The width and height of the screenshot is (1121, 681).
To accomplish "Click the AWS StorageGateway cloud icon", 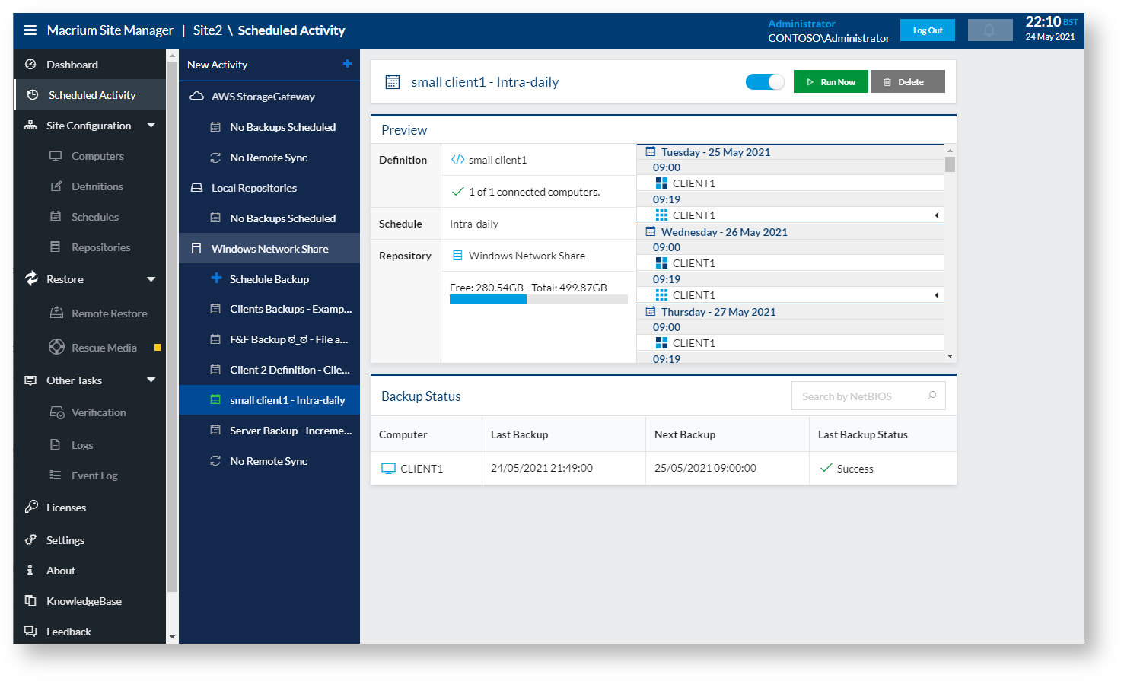I will pos(196,97).
